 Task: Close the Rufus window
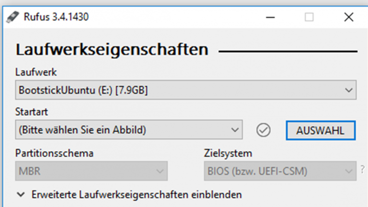point(348,17)
